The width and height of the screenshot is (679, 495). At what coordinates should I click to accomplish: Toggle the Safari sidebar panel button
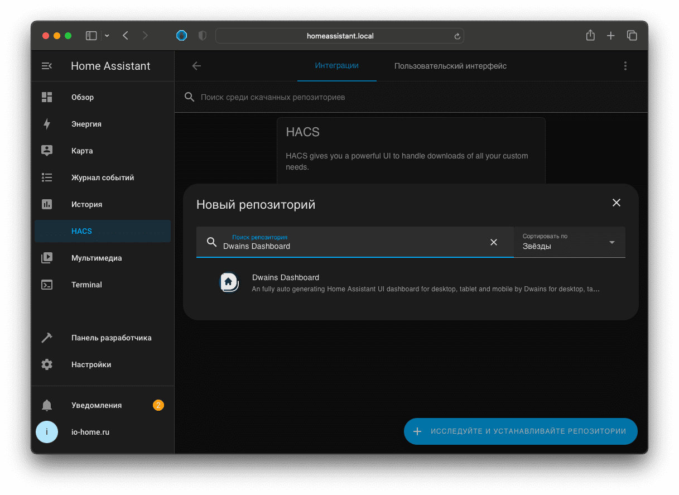(x=91, y=36)
